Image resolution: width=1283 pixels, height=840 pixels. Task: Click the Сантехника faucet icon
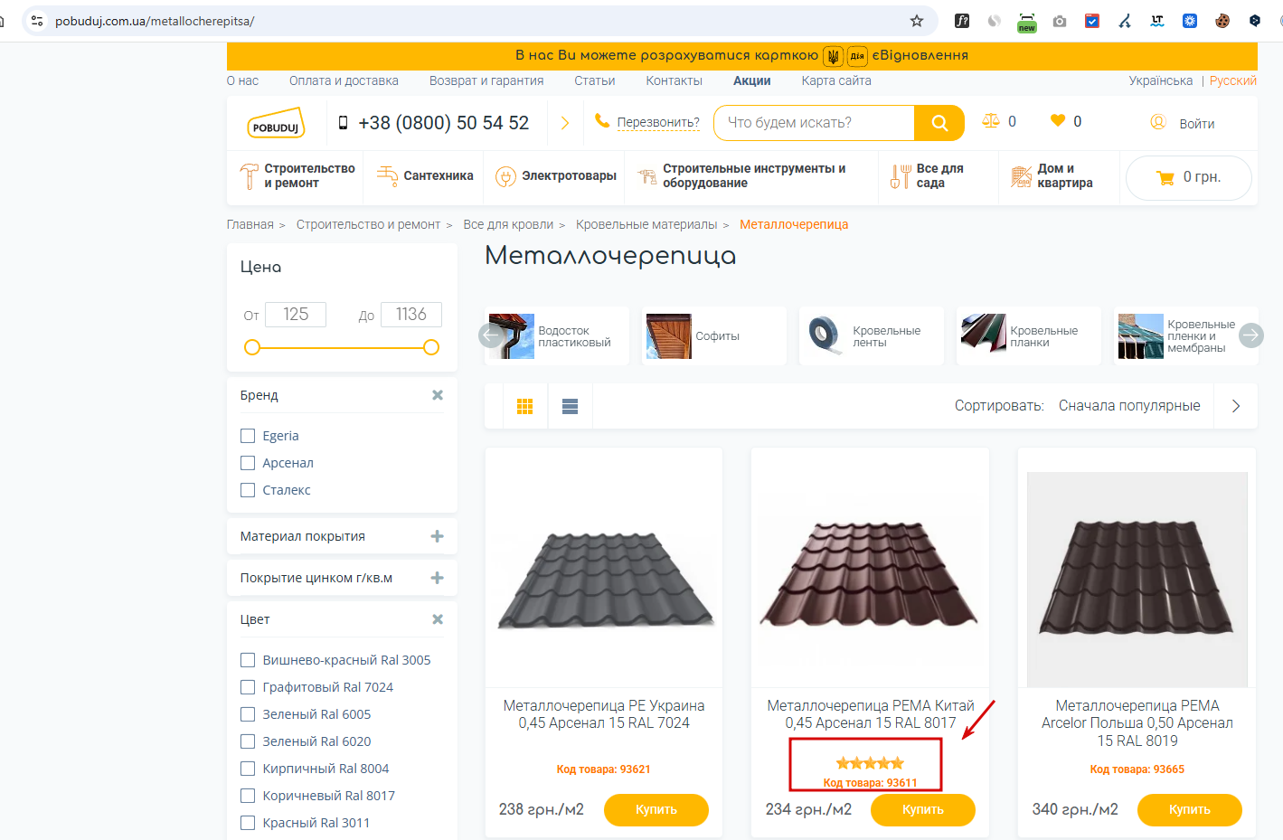[x=387, y=175]
